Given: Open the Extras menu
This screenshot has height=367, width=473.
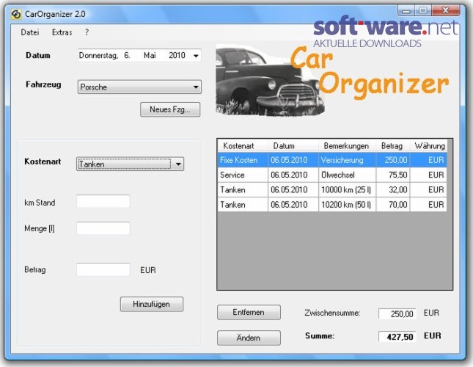Looking at the screenshot, I should (62, 32).
